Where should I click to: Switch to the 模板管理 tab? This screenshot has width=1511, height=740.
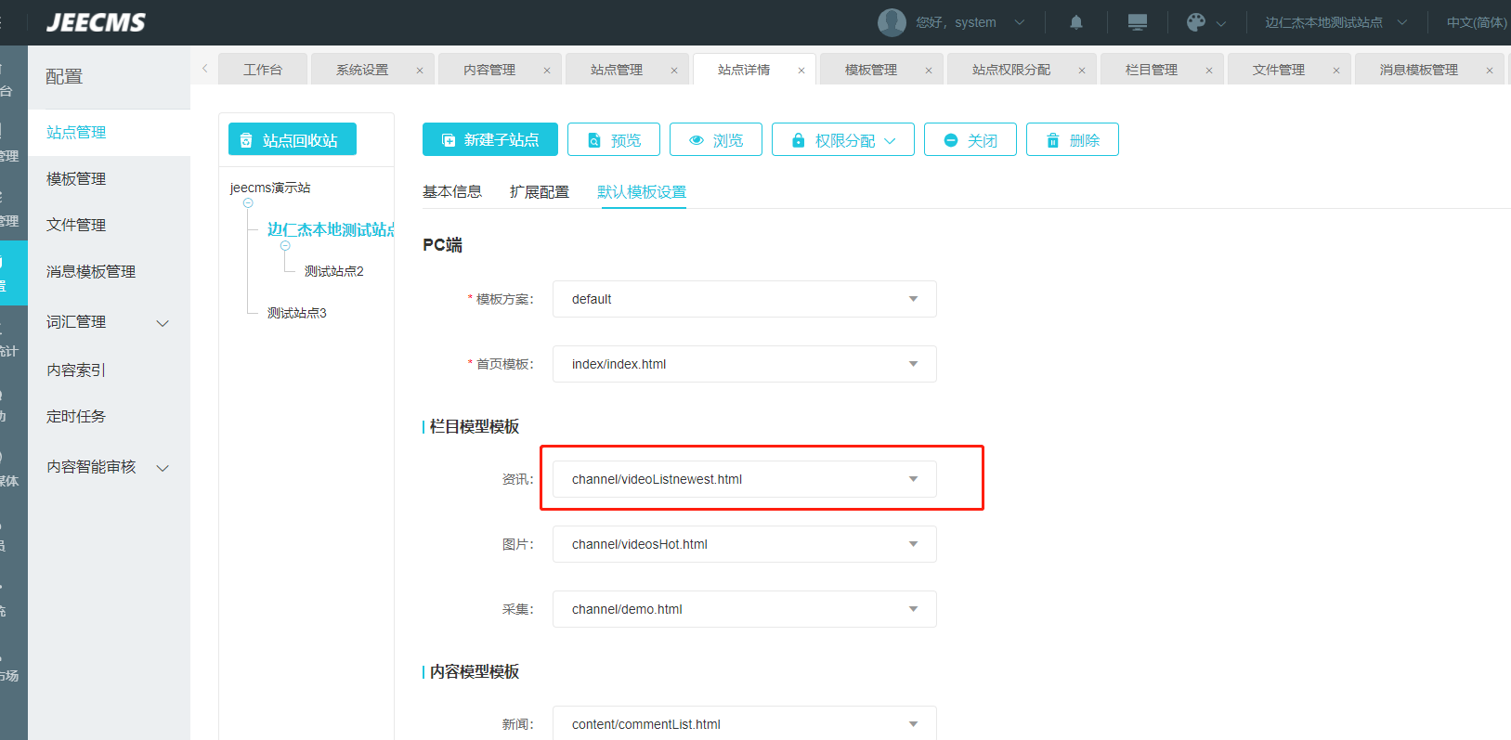871,70
